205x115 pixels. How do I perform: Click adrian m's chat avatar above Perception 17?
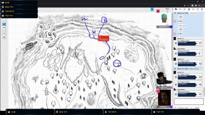coord(175,38)
